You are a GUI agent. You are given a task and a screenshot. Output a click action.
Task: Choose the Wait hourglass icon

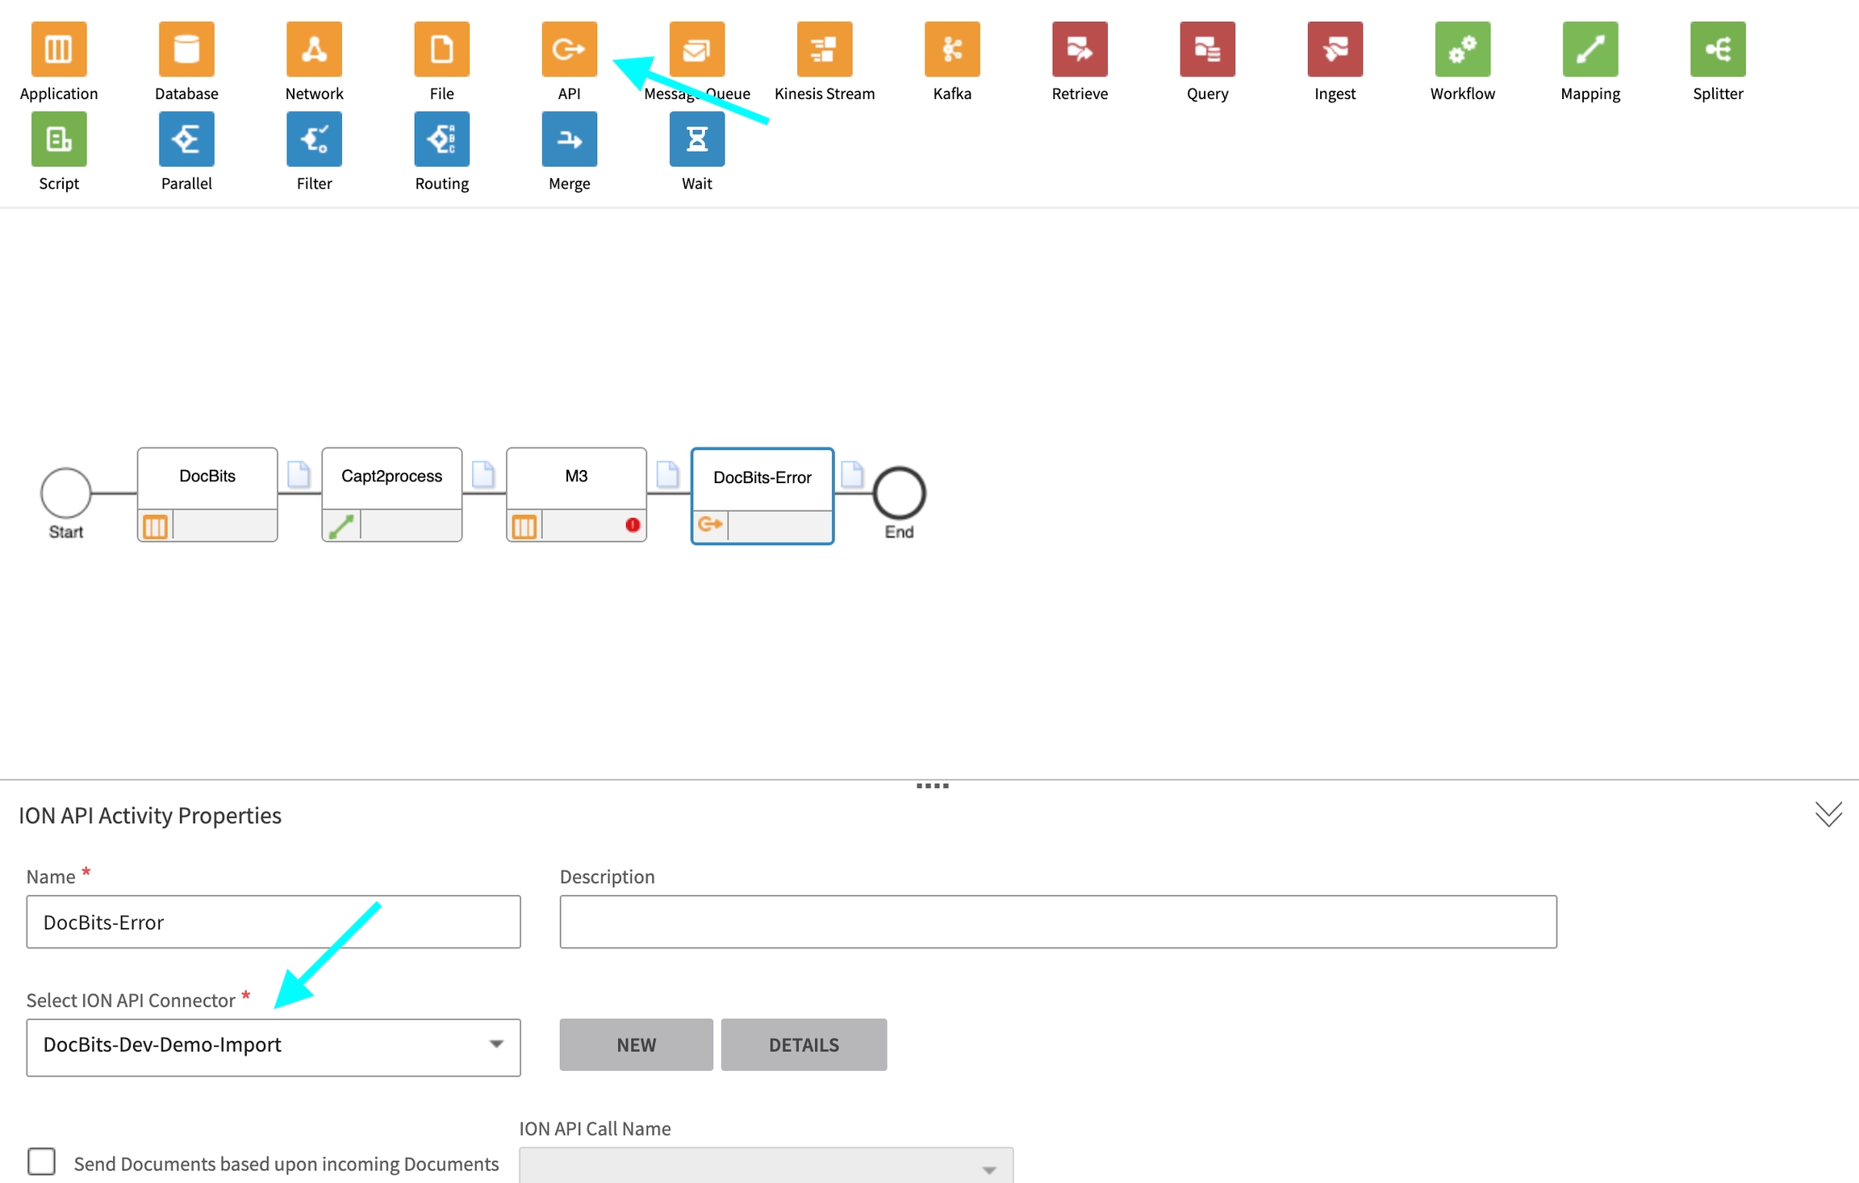(696, 140)
